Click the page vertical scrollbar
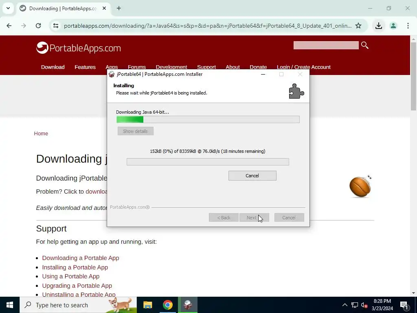Image resolution: width=417 pixels, height=313 pixels. point(414,76)
